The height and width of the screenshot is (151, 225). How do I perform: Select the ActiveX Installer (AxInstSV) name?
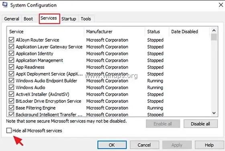(43, 94)
